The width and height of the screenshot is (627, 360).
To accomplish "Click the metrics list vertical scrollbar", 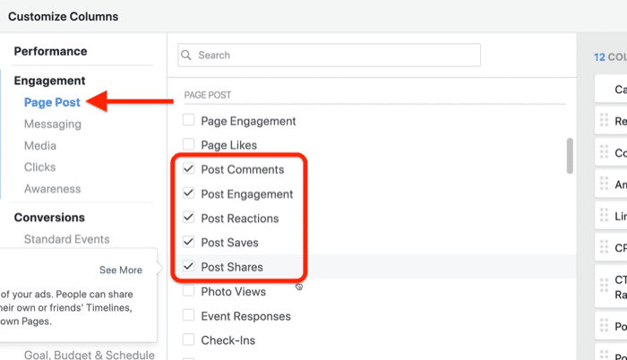I will click(570, 155).
